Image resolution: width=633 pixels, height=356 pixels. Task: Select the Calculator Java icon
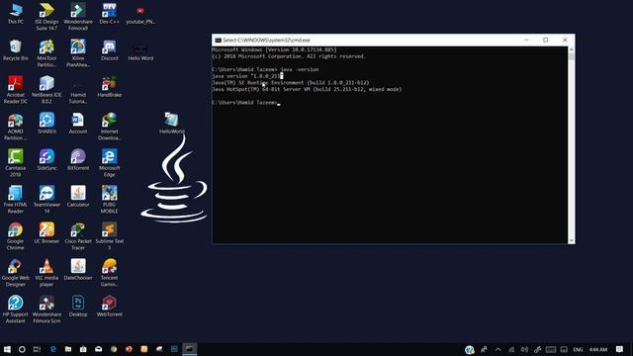click(x=78, y=196)
